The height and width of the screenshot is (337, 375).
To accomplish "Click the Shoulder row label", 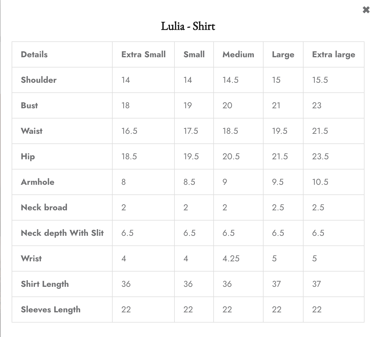I will pyautogui.click(x=39, y=80).
